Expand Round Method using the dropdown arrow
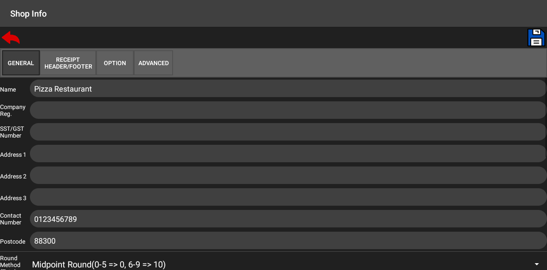This screenshot has width=547, height=270. tap(536, 264)
